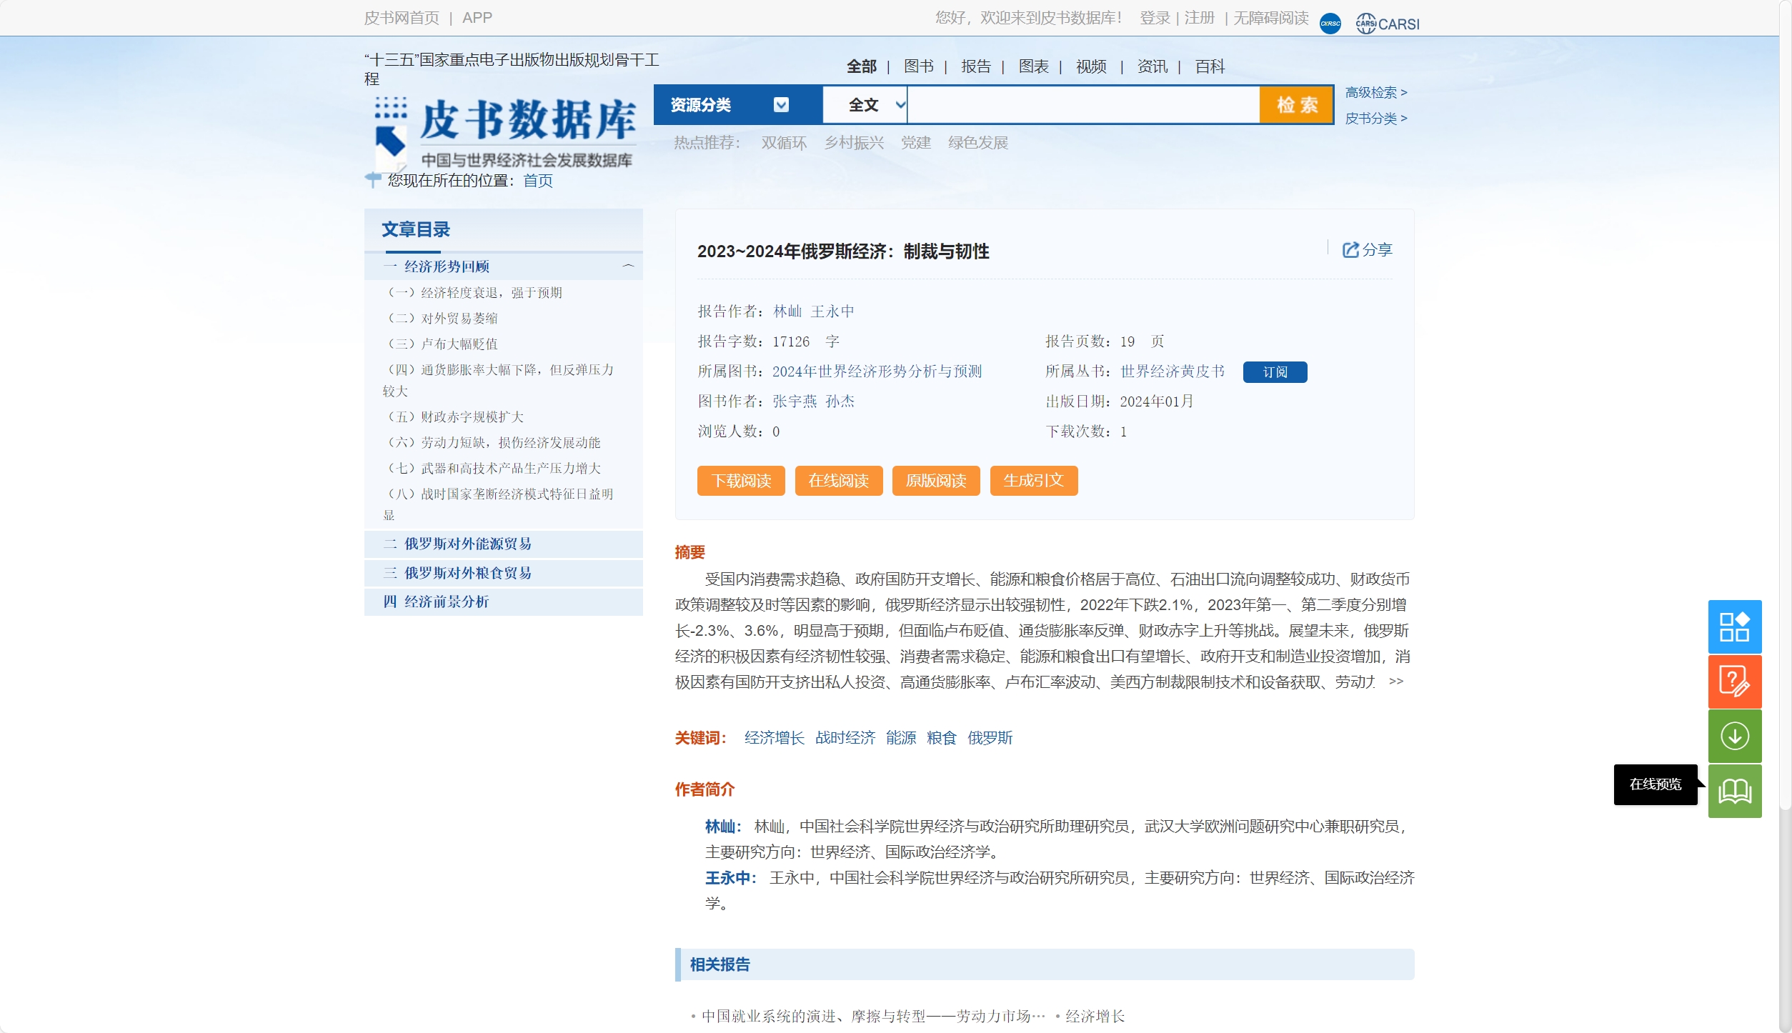Collapse the 经济形势回顾 section chevron
Image resolution: width=1792 pixels, height=1033 pixels.
629,266
